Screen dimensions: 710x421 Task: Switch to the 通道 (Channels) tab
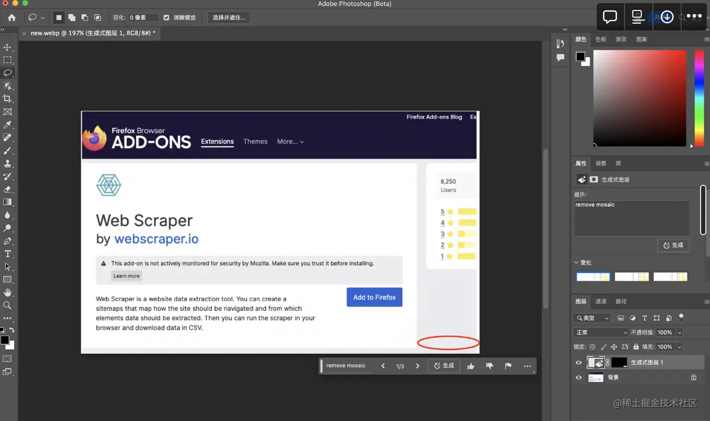click(x=601, y=301)
